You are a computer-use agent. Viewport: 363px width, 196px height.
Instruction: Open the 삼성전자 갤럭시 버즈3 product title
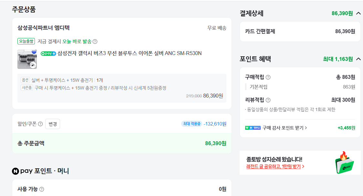(x=130, y=53)
